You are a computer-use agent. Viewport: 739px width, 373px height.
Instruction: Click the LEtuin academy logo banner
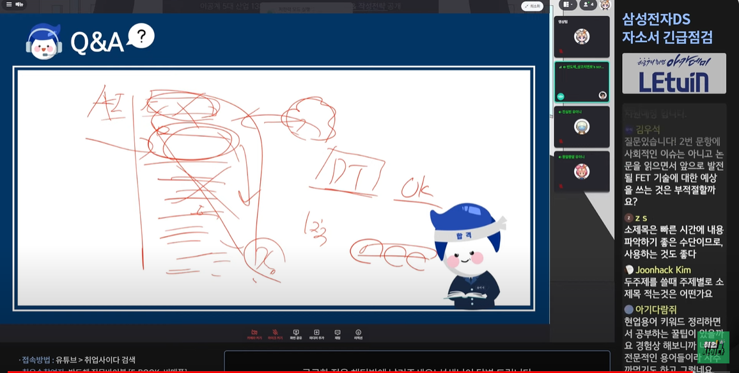point(674,74)
